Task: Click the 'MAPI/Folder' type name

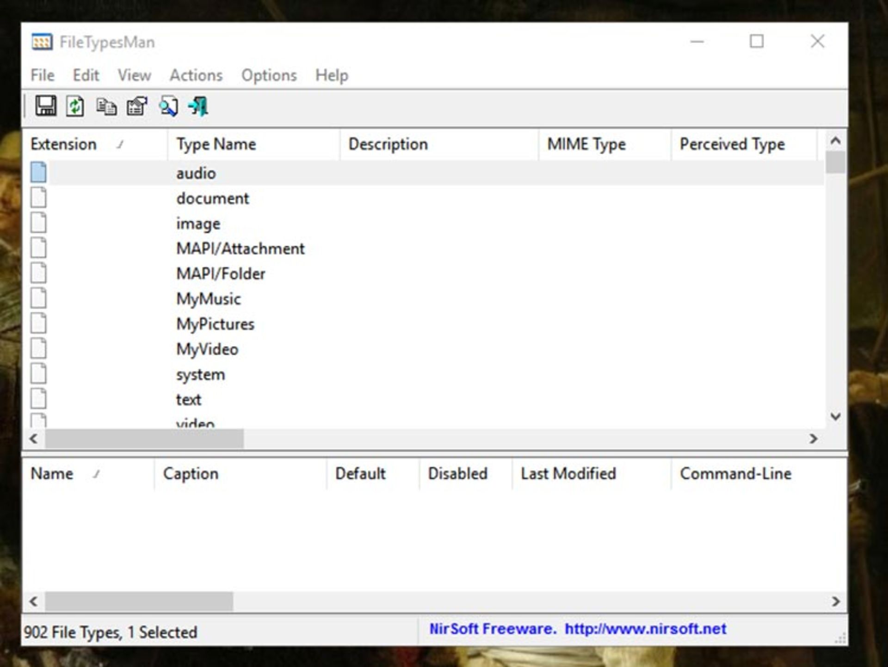Action: tap(221, 273)
